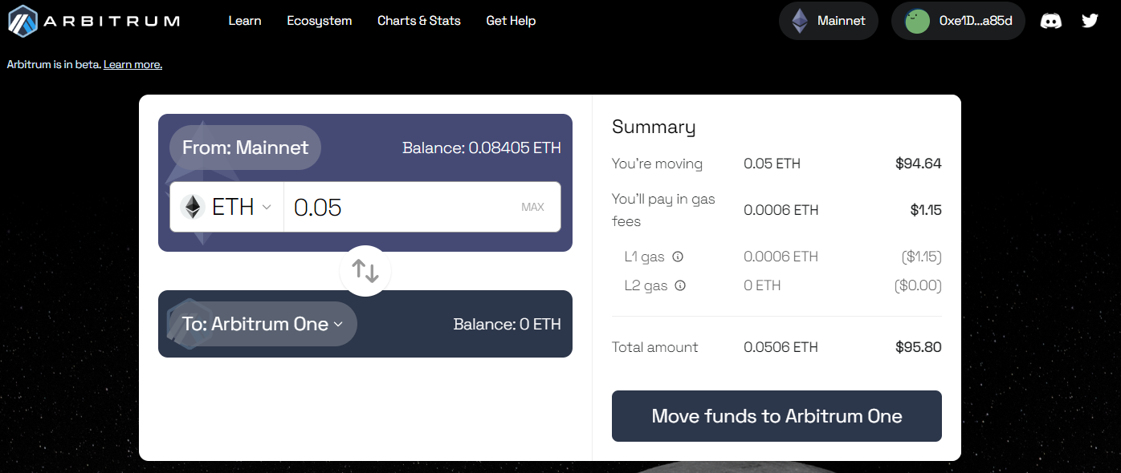This screenshot has height=473, width=1121.
Task: Click the Arbitrum logo icon
Action: click(x=23, y=21)
